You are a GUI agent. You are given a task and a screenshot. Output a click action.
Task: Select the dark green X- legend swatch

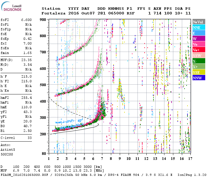(x=199, y=61)
